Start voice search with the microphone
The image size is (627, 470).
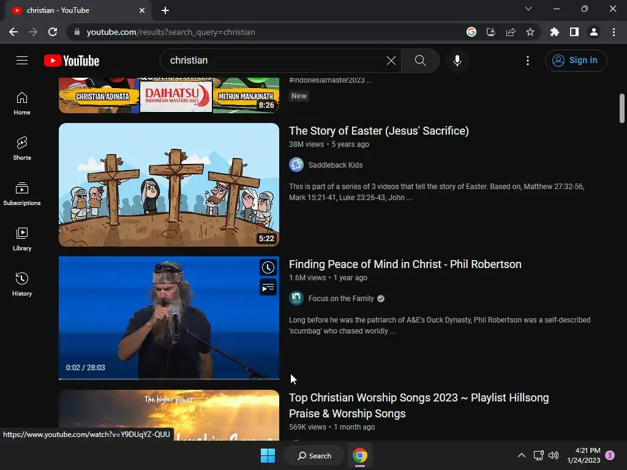(x=457, y=61)
